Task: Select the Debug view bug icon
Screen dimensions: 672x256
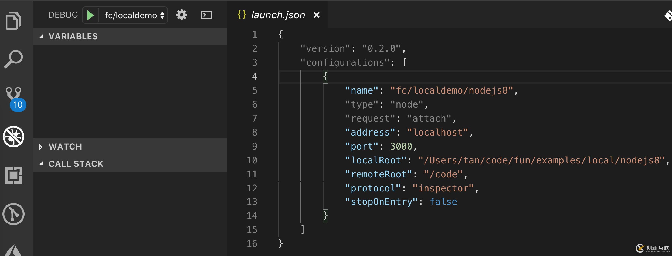Action: tap(13, 137)
